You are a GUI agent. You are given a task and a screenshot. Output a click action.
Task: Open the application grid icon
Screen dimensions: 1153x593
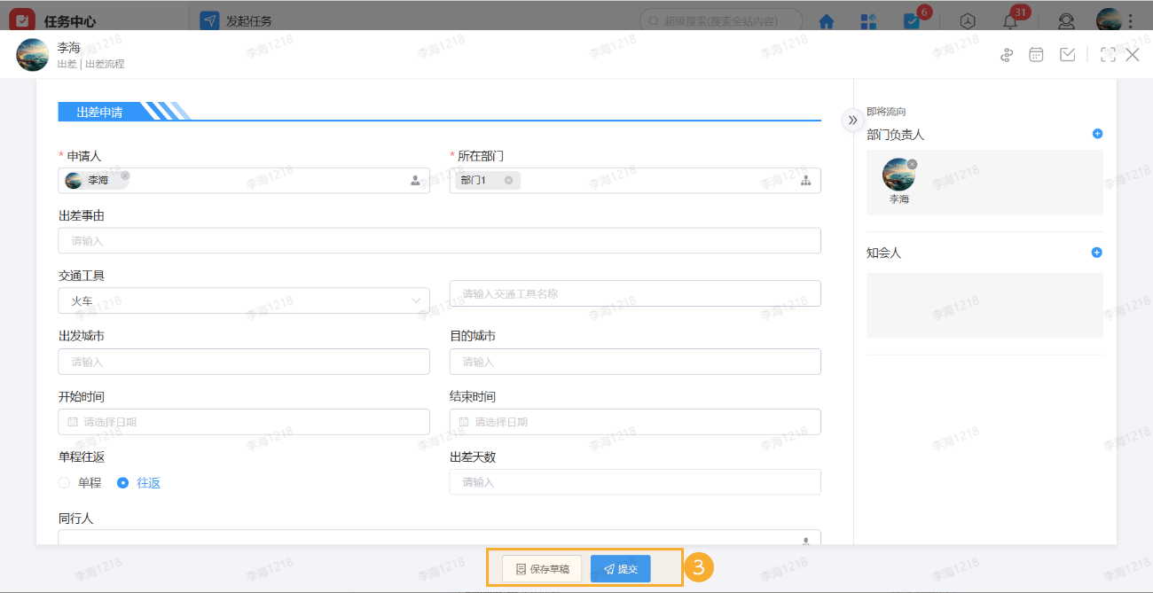tap(868, 20)
